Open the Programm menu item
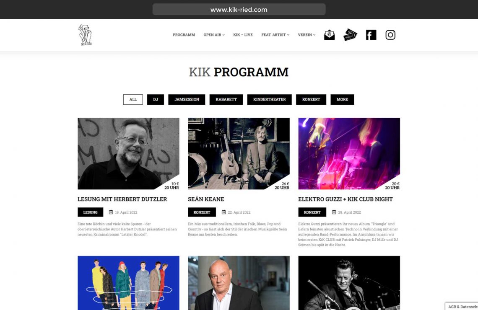 tap(184, 35)
